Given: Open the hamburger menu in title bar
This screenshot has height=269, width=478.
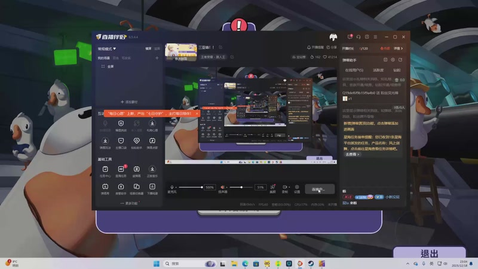Looking at the screenshot, I should click(375, 37).
